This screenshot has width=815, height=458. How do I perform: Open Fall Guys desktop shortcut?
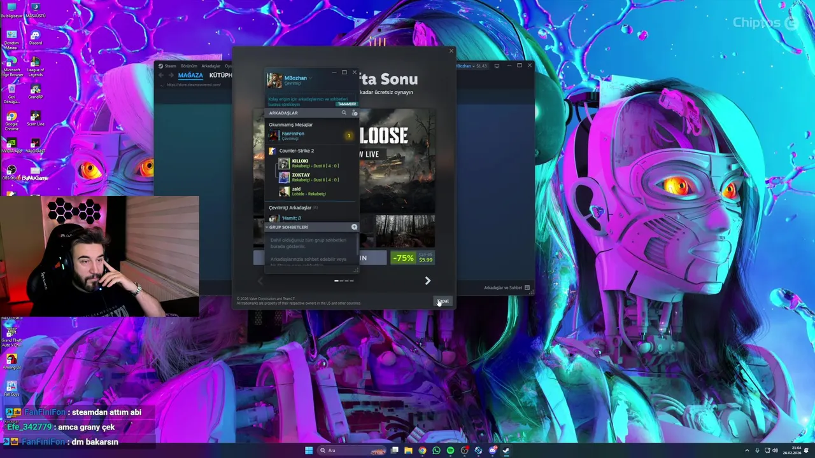11,389
